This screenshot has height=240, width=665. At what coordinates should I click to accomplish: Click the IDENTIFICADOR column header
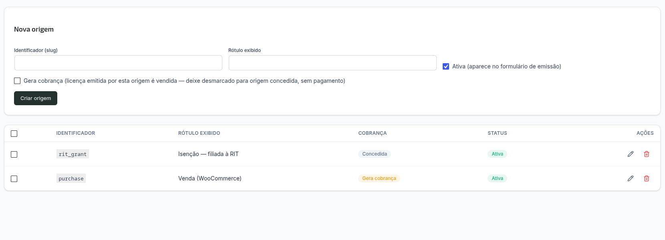pyautogui.click(x=76, y=133)
